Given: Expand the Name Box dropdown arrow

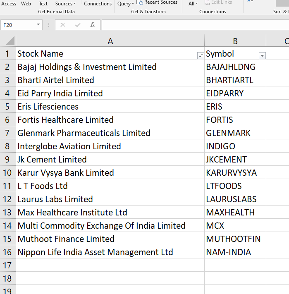Looking at the screenshot, I should pos(38,25).
